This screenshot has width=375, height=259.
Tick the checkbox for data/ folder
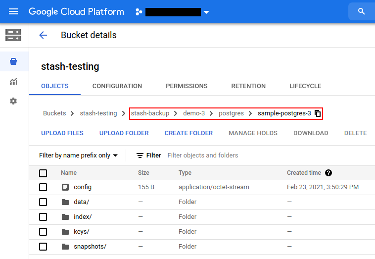point(43,202)
